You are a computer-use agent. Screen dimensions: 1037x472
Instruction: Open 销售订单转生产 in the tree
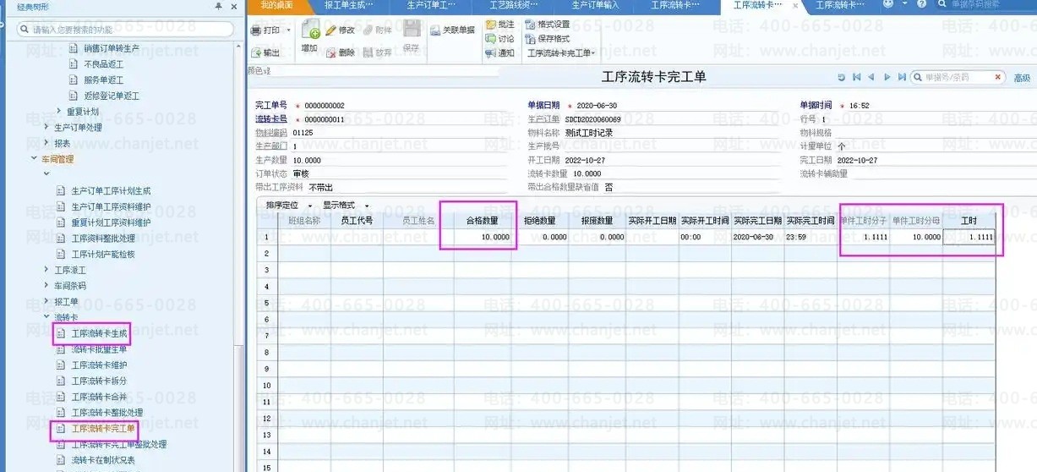[112, 48]
